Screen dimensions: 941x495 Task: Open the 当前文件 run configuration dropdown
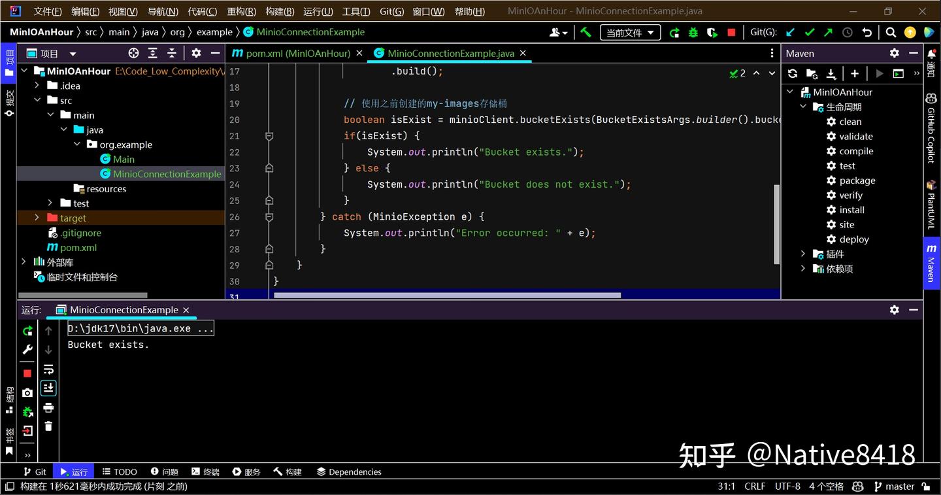point(630,32)
